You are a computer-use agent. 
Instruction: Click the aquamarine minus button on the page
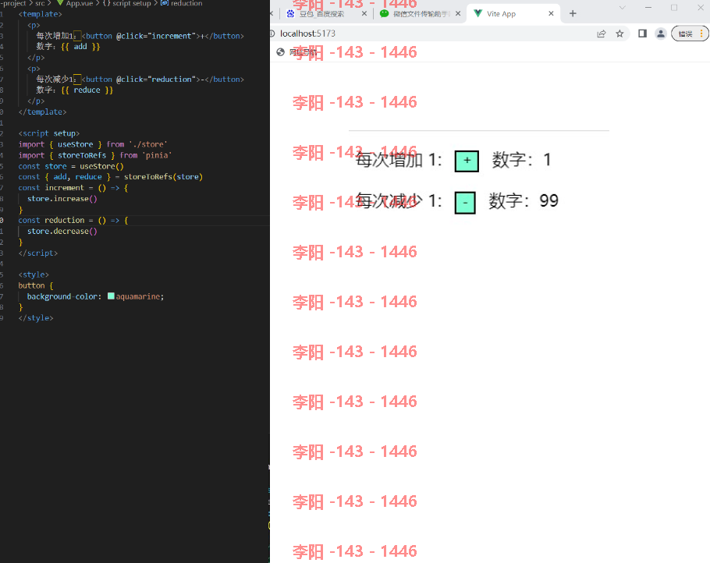click(465, 203)
